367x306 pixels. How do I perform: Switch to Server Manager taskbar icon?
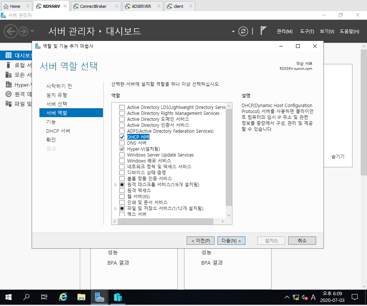[100, 297]
